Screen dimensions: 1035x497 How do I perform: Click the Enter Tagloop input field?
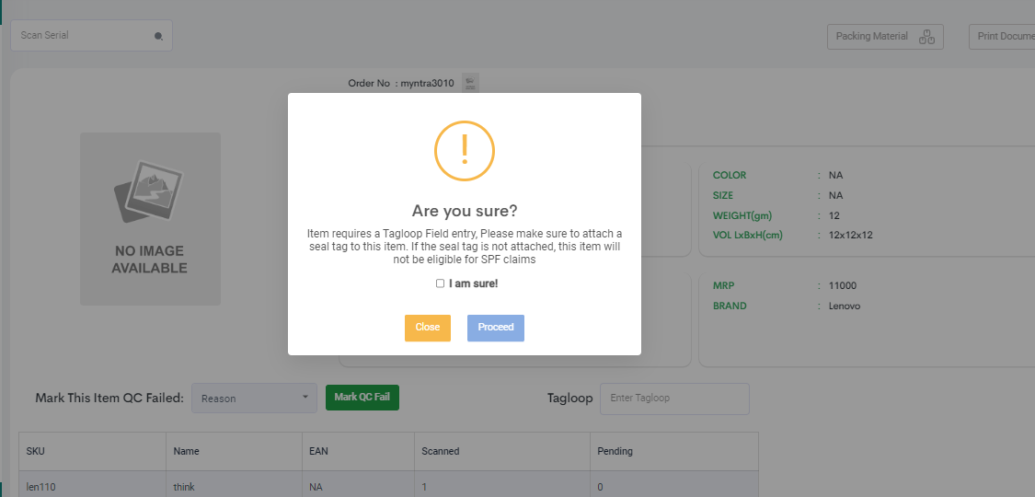674,399
